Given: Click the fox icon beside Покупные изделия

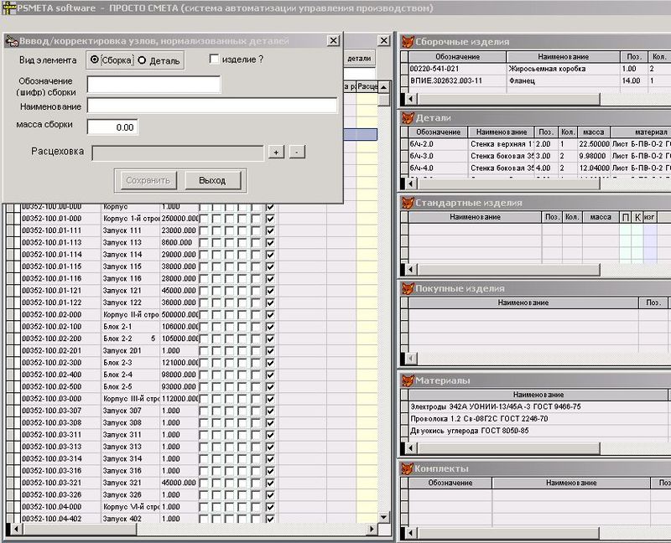Looking at the screenshot, I should (408, 288).
